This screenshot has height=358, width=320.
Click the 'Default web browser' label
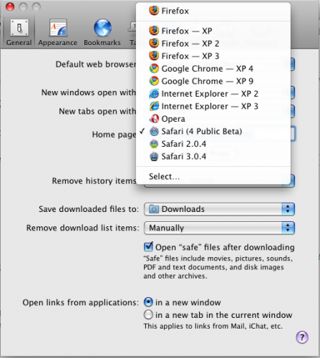pos(96,64)
